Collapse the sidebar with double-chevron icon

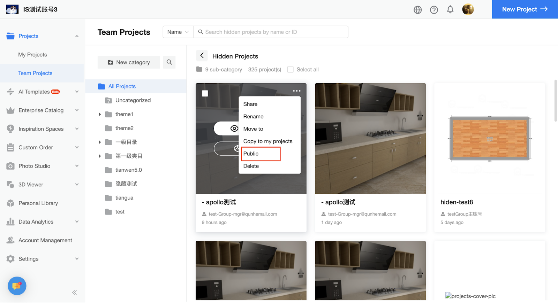(74, 293)
